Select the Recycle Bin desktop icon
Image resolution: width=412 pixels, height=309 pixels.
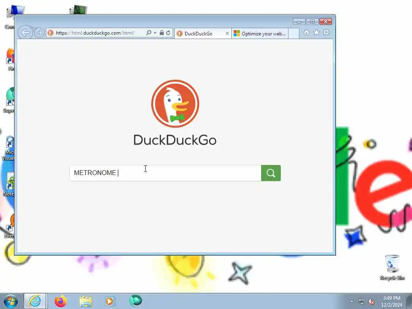point(392,267)
